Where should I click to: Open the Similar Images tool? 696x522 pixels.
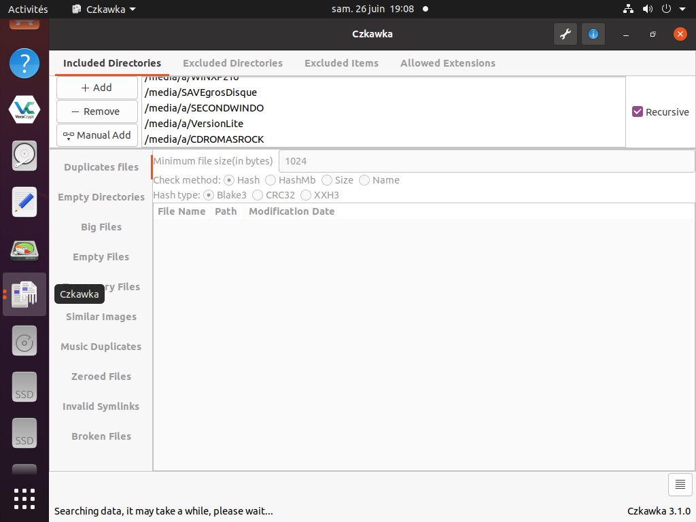pos(101,317)
